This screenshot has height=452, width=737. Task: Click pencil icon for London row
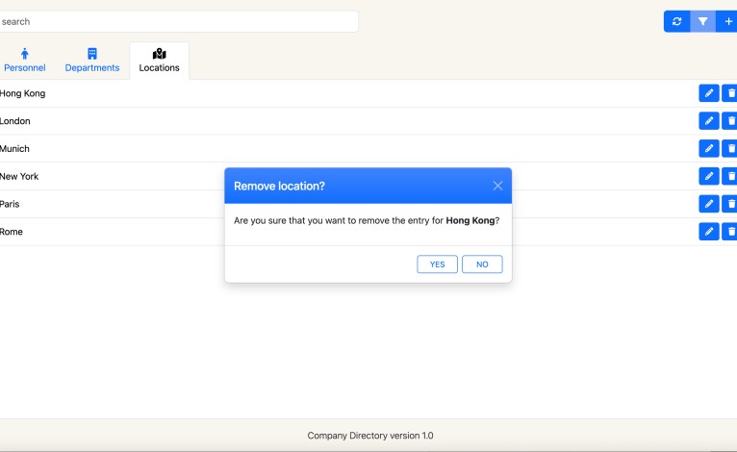click(708, 121)
